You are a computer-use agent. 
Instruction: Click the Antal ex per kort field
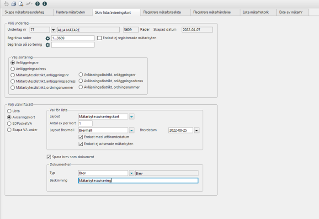click(85, 123)
